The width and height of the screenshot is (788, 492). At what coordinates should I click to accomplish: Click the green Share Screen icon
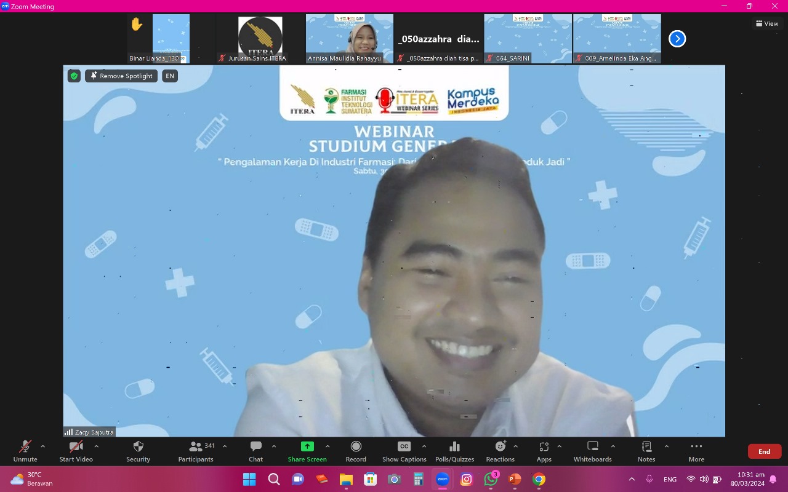[307, 446]
